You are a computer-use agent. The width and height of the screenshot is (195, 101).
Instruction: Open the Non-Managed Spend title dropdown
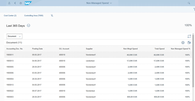(x=99, y=3)
